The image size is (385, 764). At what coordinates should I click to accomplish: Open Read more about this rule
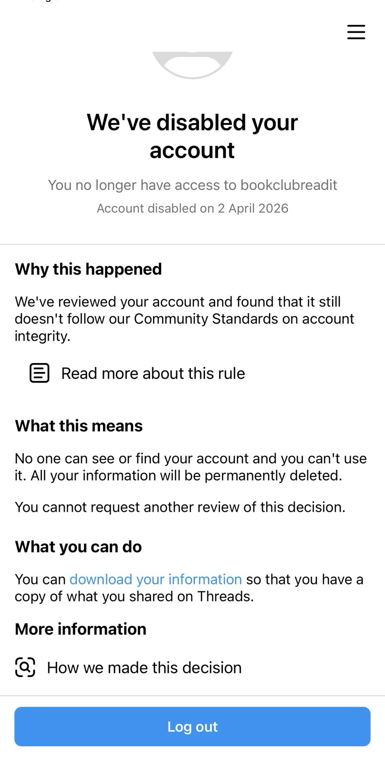(x=153, y=373)
